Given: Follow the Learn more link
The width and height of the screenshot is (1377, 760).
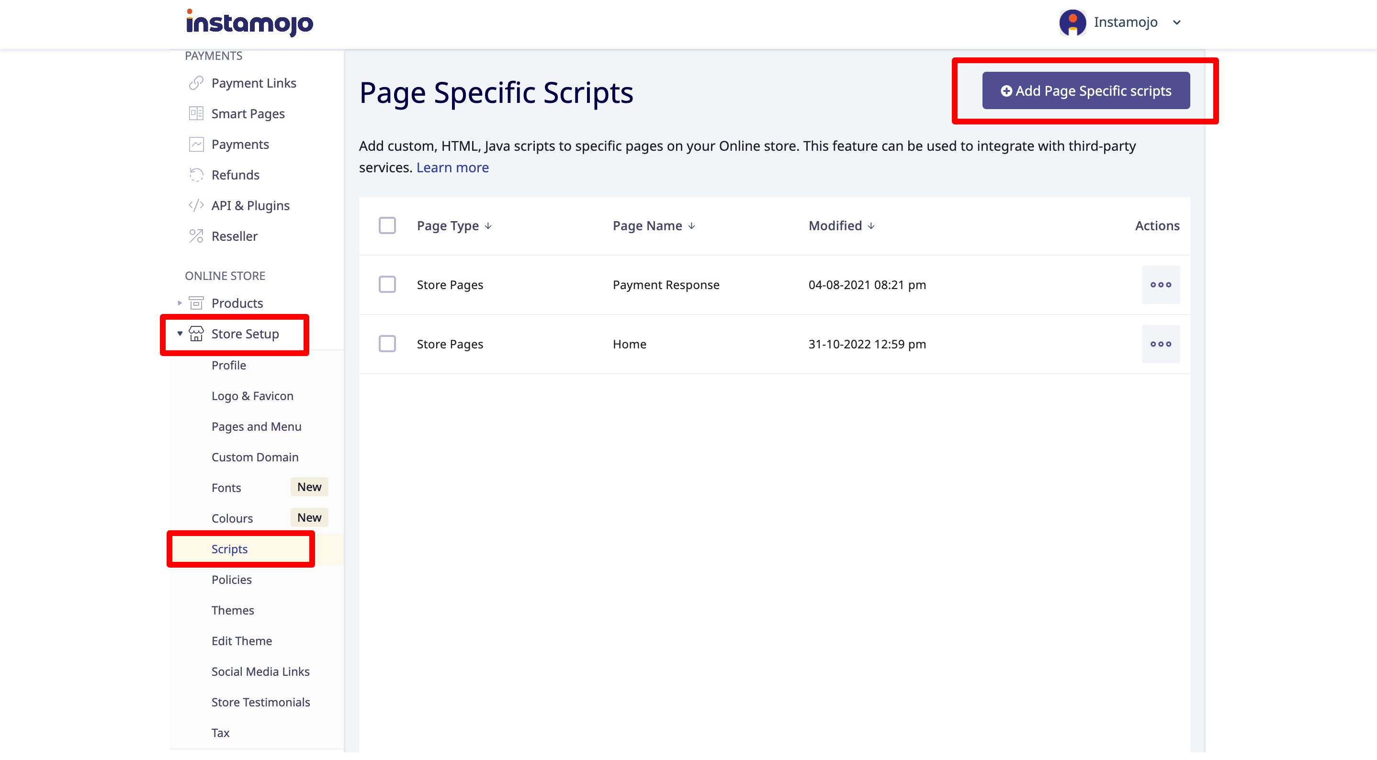Looking at the screenshot, I should click(452, 168).
